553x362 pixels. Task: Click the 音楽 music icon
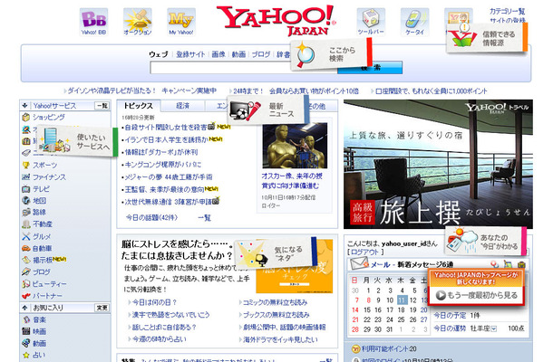click(x=25, y=319)
